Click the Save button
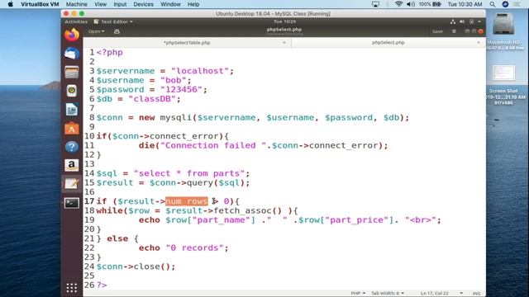 pos(437,31)
